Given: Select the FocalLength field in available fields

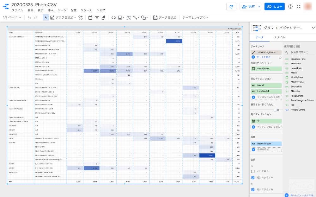Looking at the screenshot, I should (x=297, y=96).
